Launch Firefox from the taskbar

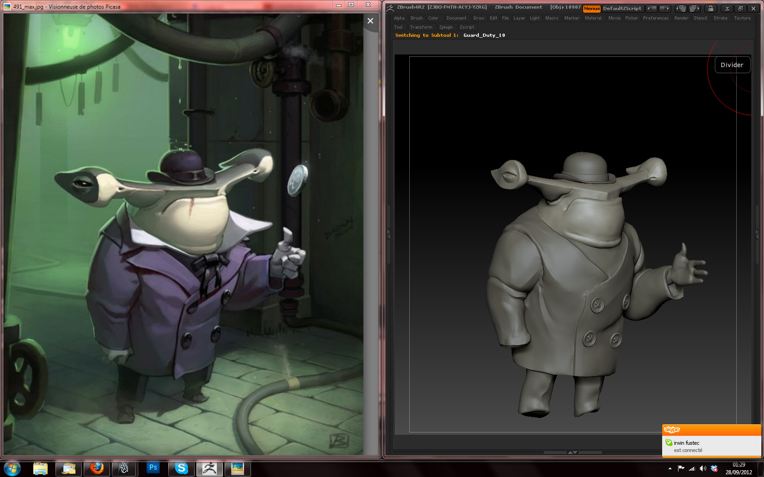click(97, 468)
